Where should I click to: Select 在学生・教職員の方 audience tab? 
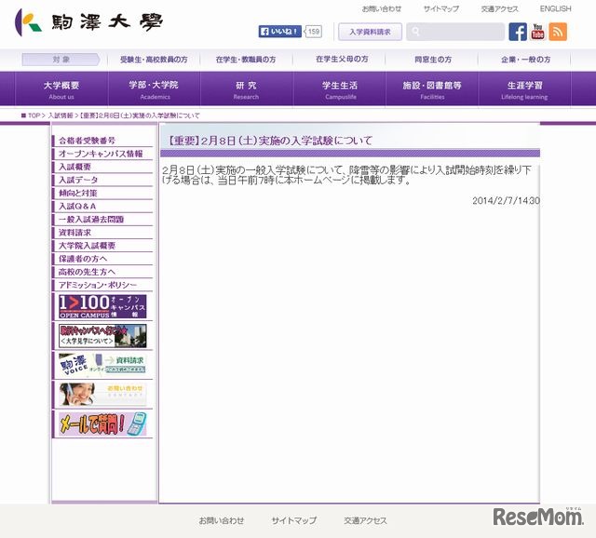point(246,60)
